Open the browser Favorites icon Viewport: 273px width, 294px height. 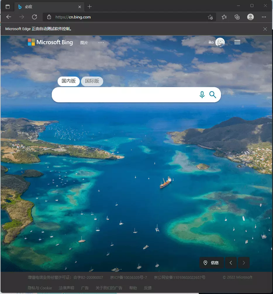(x=224, y=17)
